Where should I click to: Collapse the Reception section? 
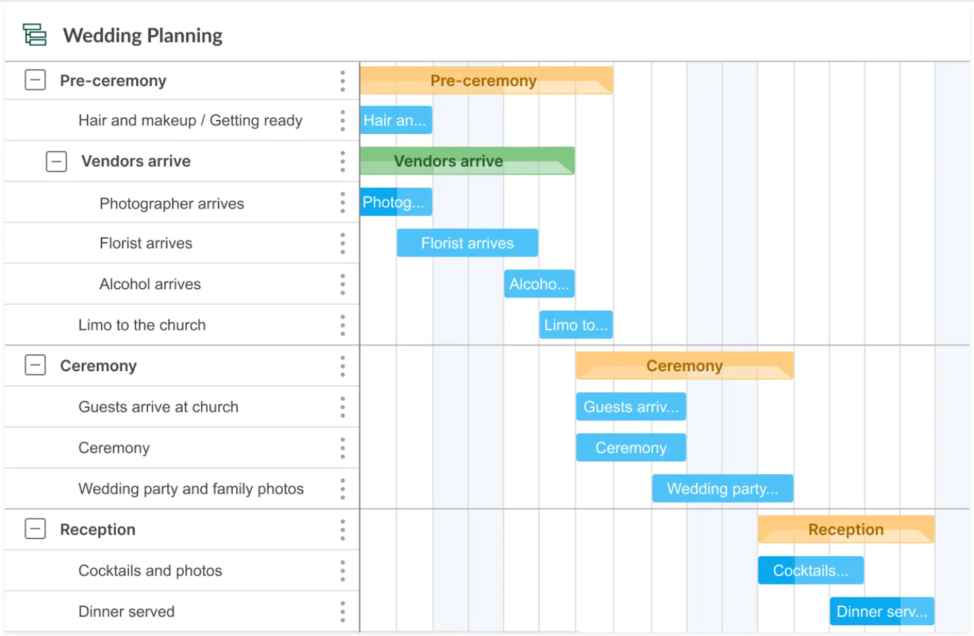pyautogui.click(x=35, y=529)
